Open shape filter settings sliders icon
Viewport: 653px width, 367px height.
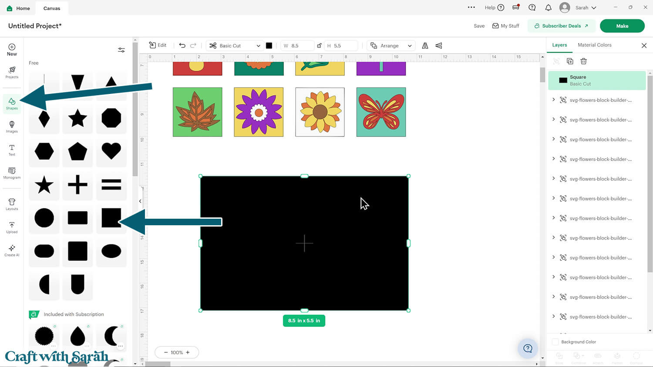tap(121, 50)
